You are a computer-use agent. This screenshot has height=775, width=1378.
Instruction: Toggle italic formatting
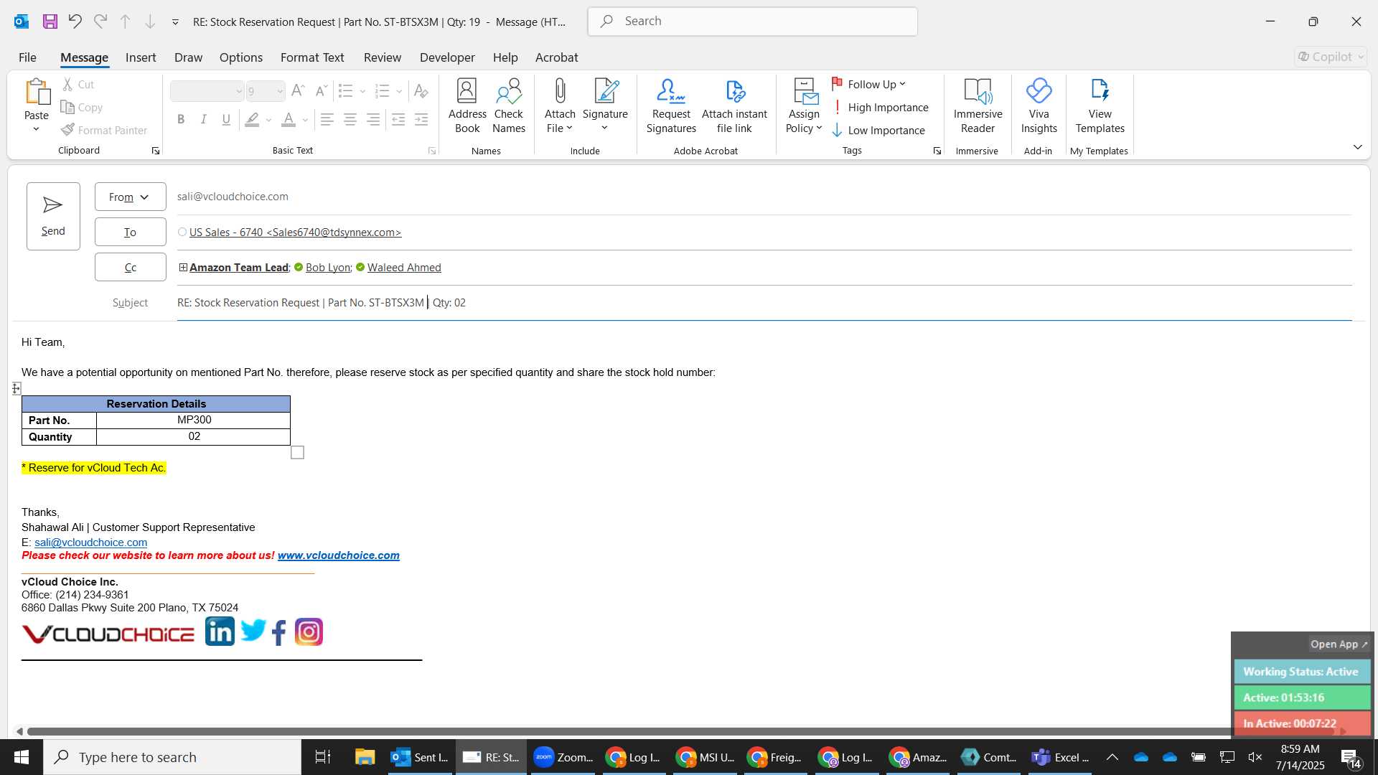pos(204,119)
